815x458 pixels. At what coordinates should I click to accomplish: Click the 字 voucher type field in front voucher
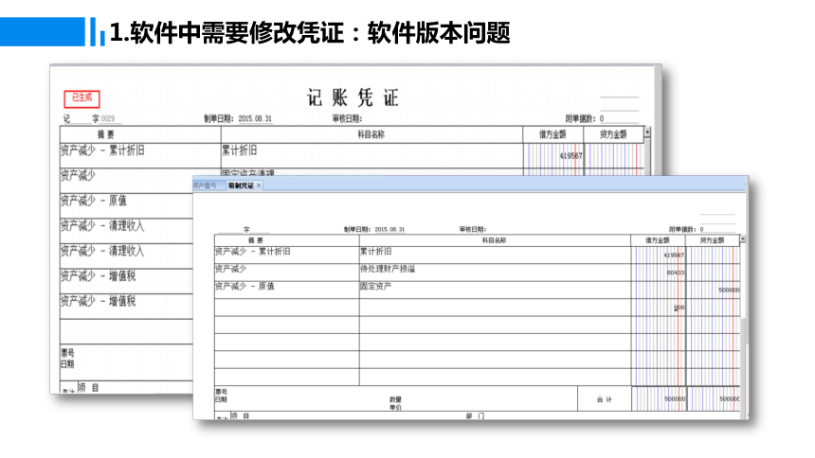coord(247,229)
